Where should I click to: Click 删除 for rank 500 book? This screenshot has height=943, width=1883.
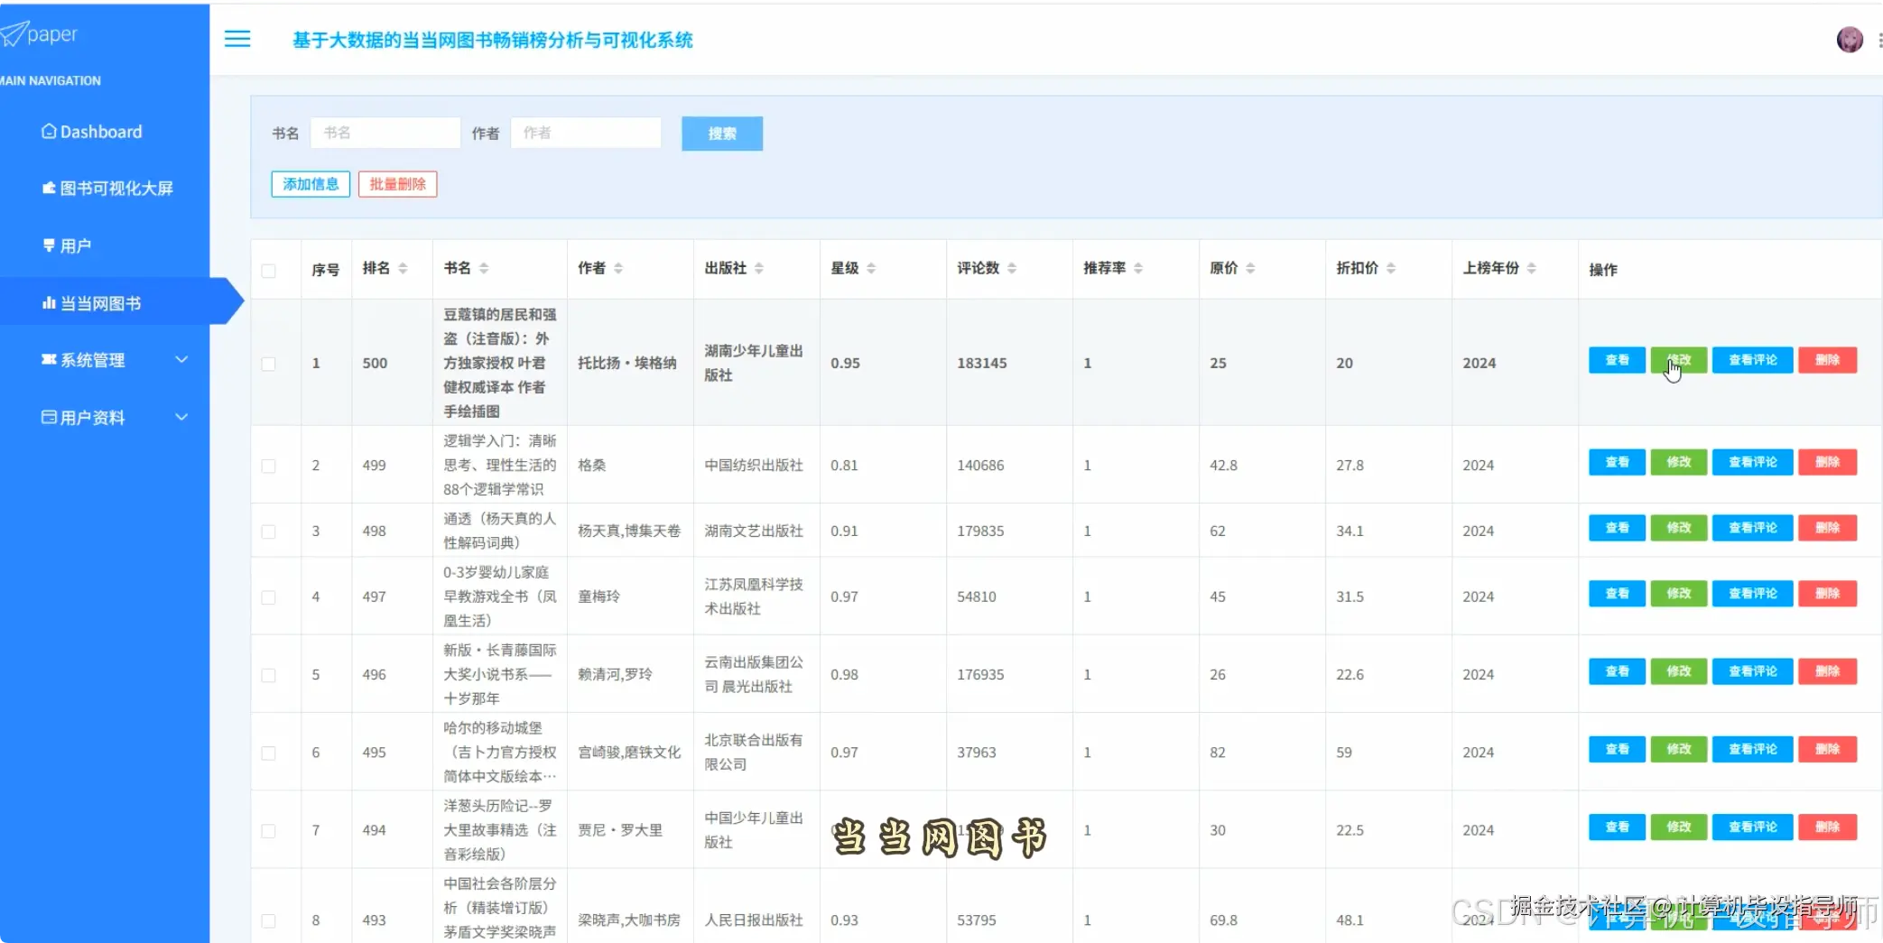click(1828, 360)
